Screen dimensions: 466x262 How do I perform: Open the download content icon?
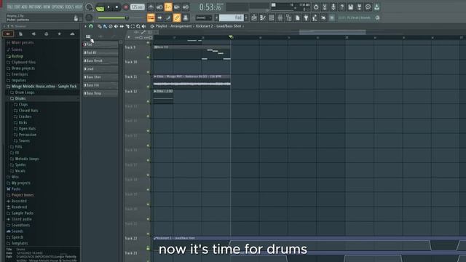click(x=376, y=7)
